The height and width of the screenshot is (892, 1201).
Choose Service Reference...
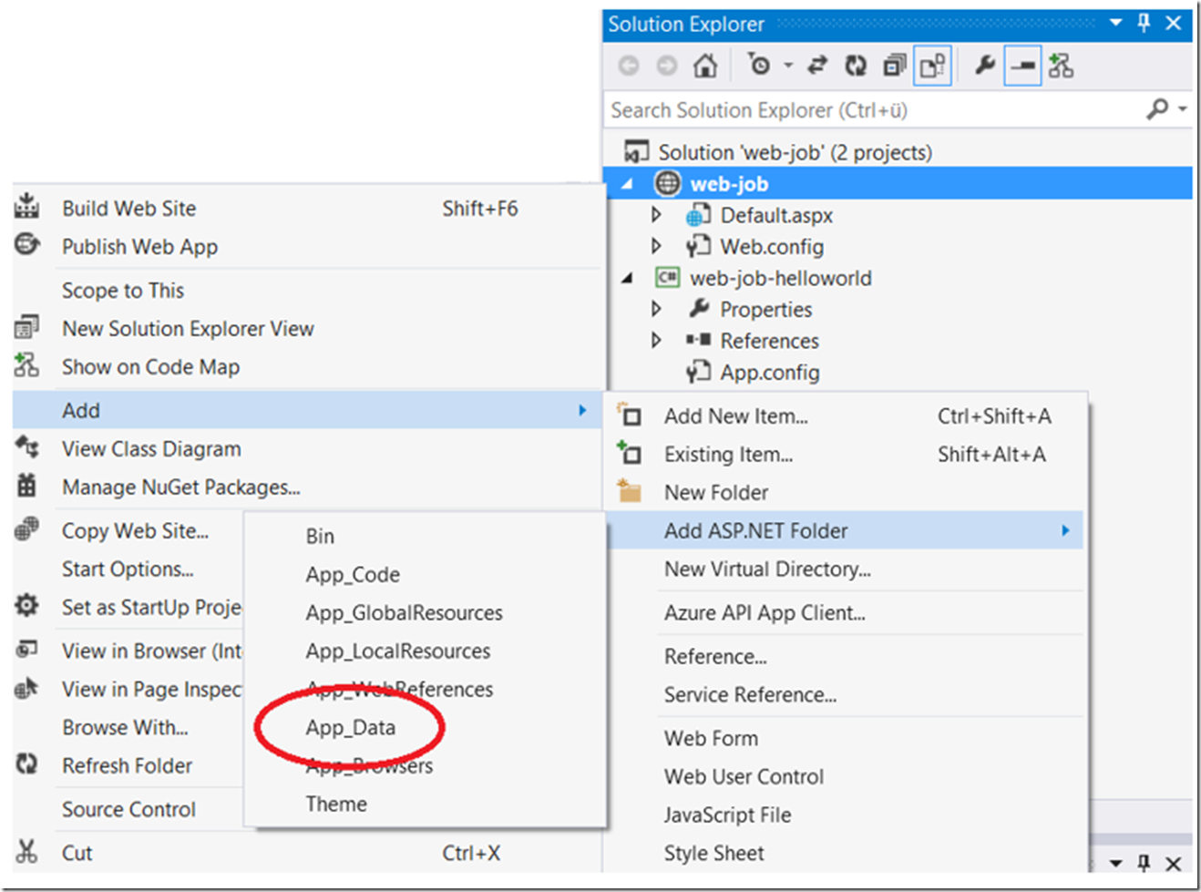(x=846, y=695)
